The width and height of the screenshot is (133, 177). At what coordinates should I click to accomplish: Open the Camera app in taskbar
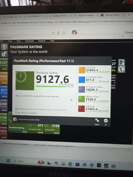pos(114,166)
